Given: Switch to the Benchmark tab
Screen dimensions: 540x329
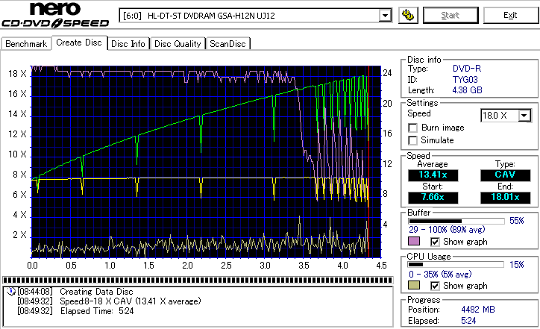Looking at the screenshot, I should click(x=26, y=44).
